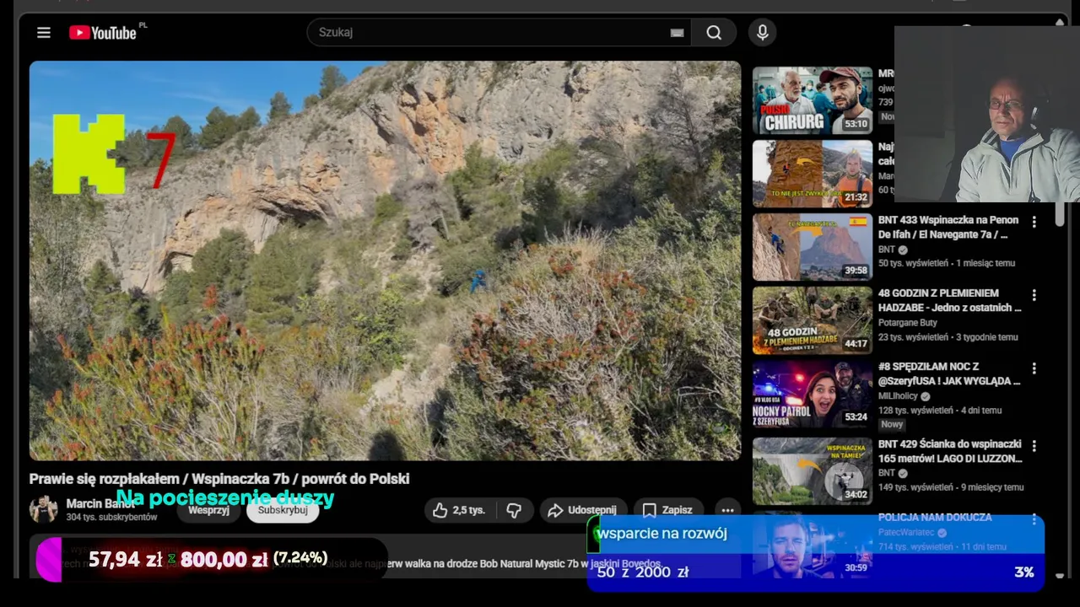The height and width of the screenshot is (607, 1080).
Task: Click the video title Prawie się rozpłakałem
Action: pyautogui.click(x=219, y=479)
